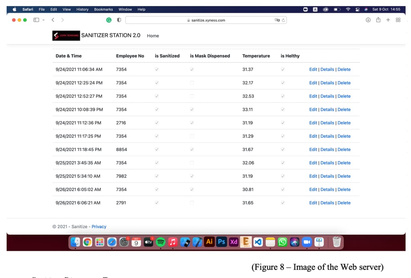Open the Trash in the dock
Image resolution: width=411 pixels, height=278 pixels.
coord(337,242)
